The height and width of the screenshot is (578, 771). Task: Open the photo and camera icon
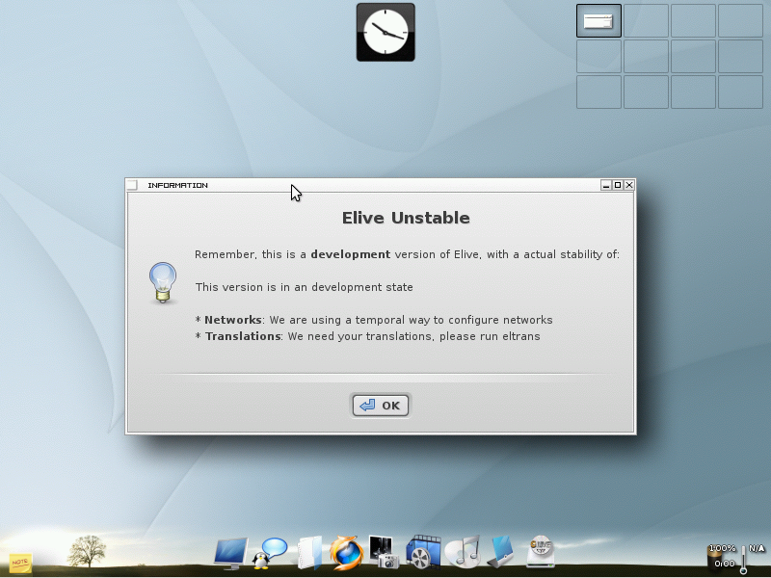[x=384, y=552]
